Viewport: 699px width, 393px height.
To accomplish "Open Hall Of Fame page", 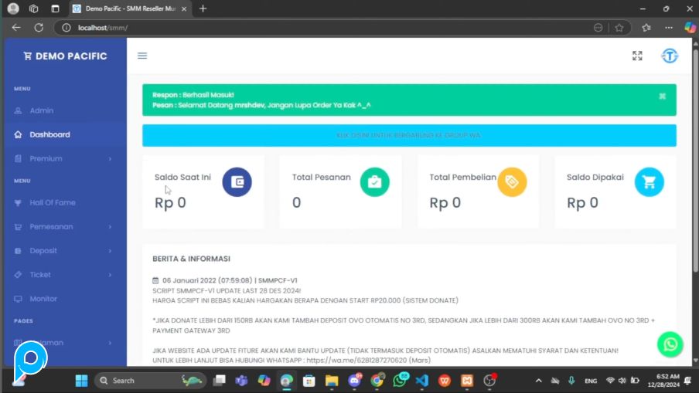I will pyautogui.click(x=53, y=203).
